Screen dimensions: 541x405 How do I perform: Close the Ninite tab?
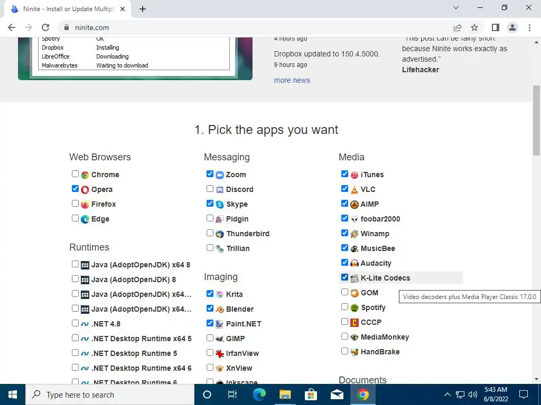coord(123,9)
